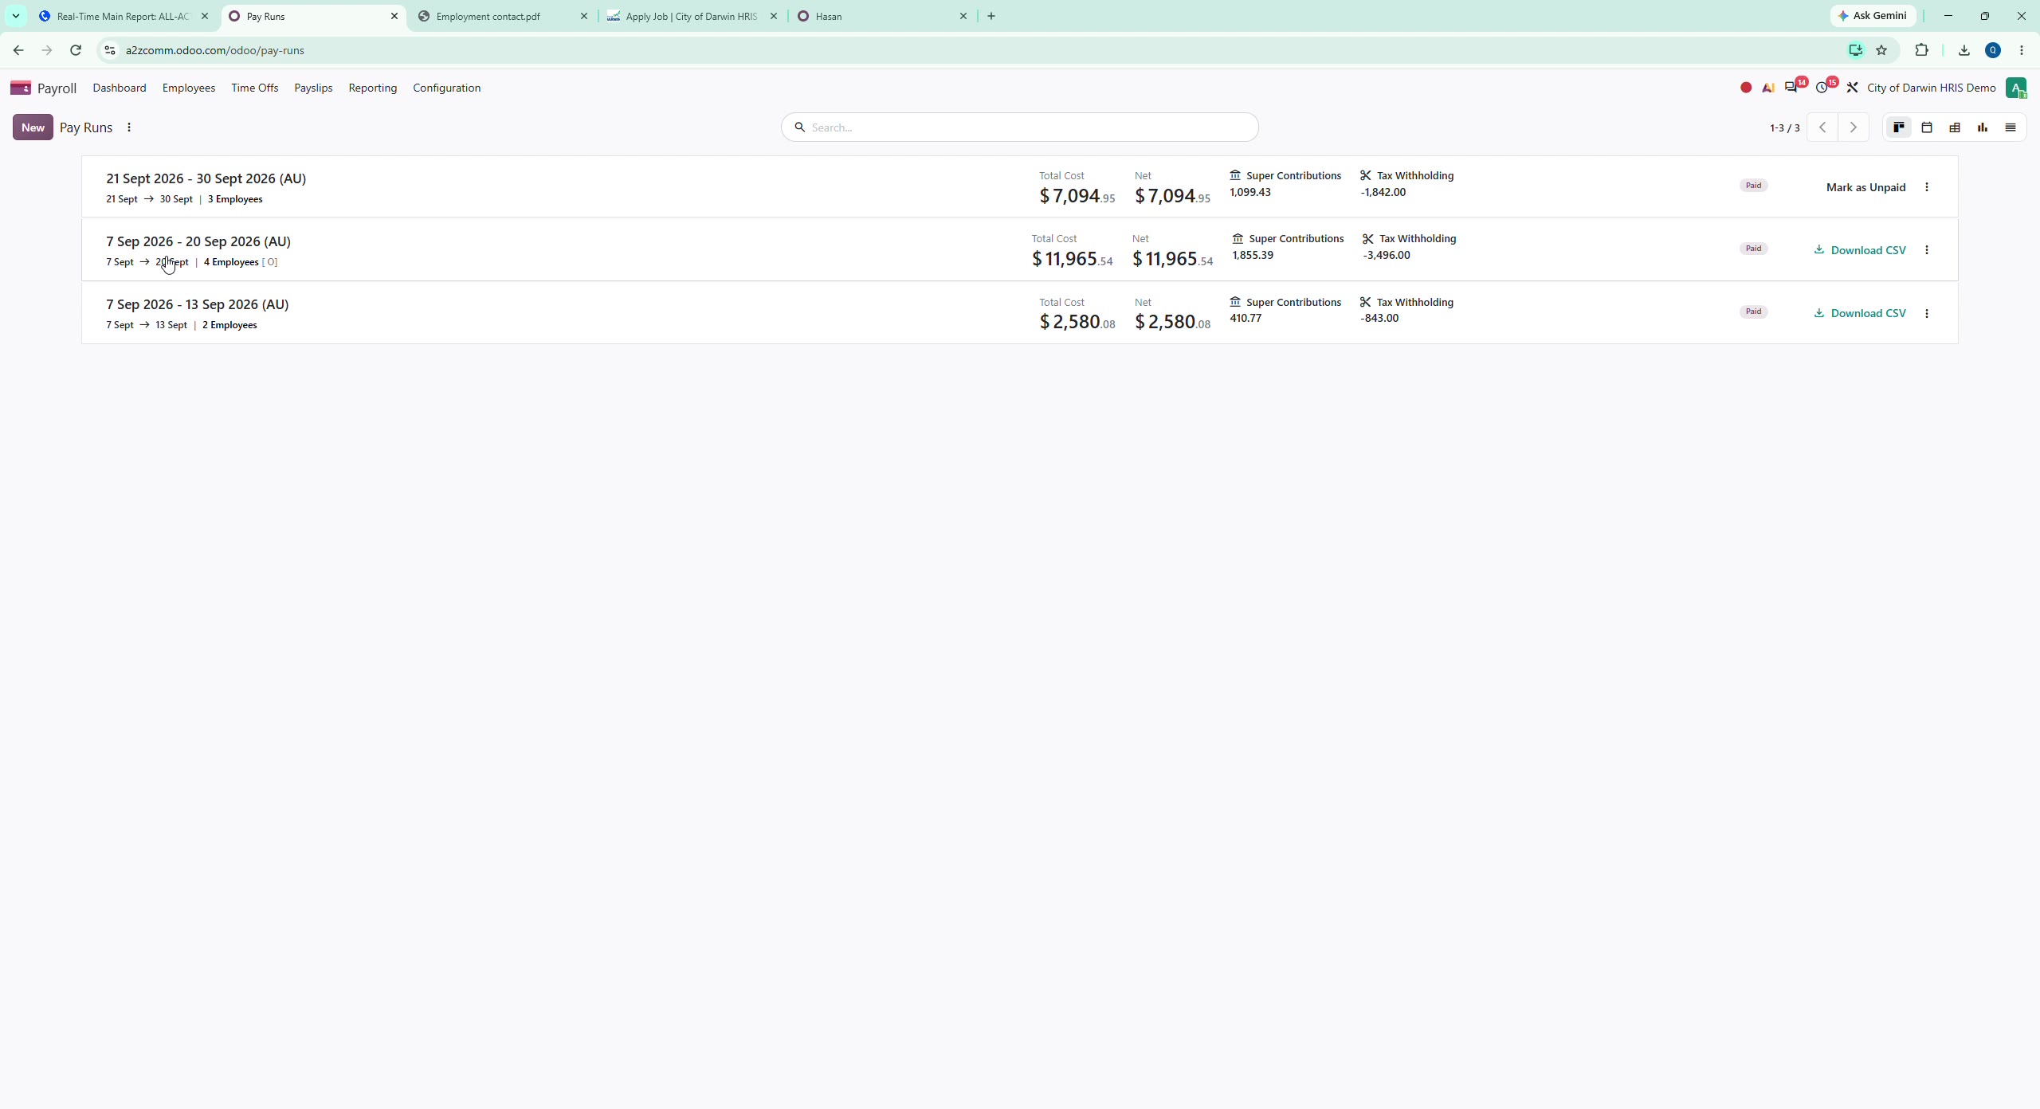Go to next page of pay runs

tap(1854, 127)
